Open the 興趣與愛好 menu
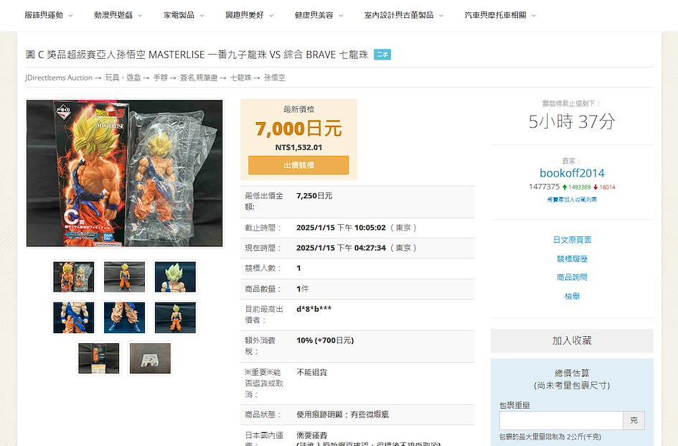The width and height of the screenshot is (678, 446). pyautogui.click(x=249, y=15)
